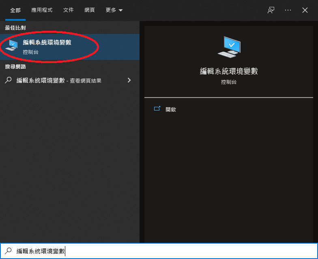The height and width of the screenshot is (259, 318).
Task: Close the search panel
Action: [305, 10]
